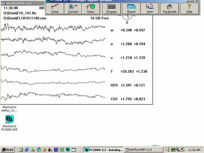Click the 11:36 AM system clock

[x=194, y=150]
